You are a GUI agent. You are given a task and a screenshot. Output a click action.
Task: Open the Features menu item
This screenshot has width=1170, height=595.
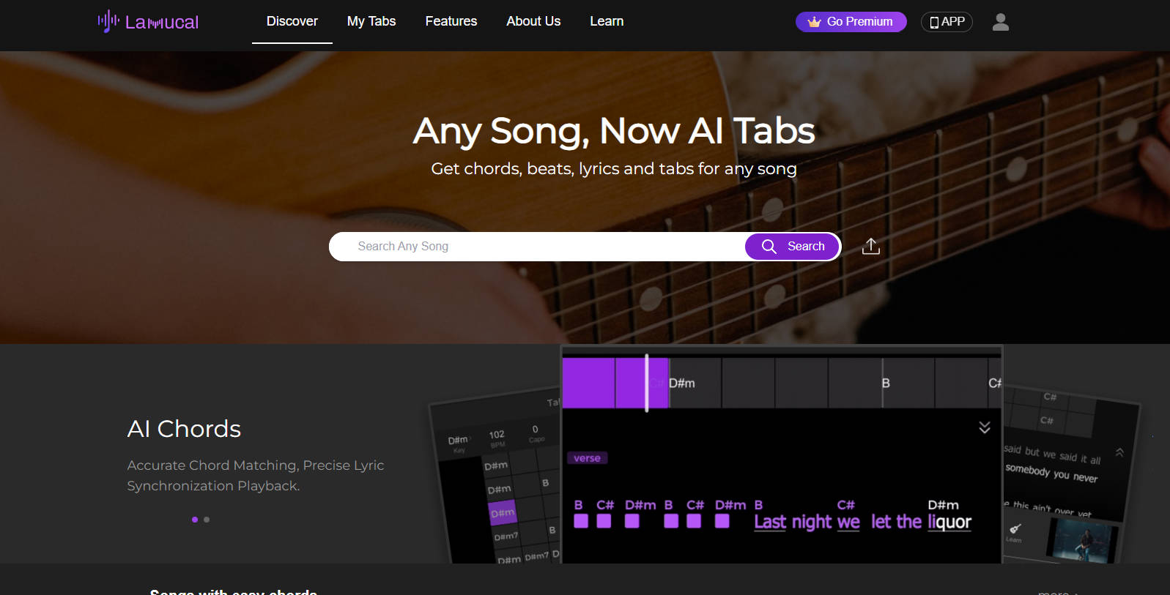451,22
